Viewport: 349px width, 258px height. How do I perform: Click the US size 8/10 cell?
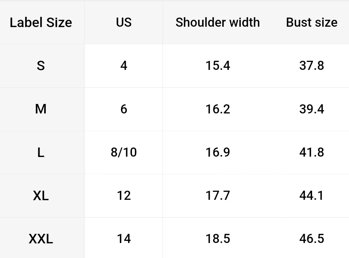tap(124, 152)
